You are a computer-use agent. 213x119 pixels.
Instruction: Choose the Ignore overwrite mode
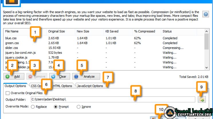point(79,107)
